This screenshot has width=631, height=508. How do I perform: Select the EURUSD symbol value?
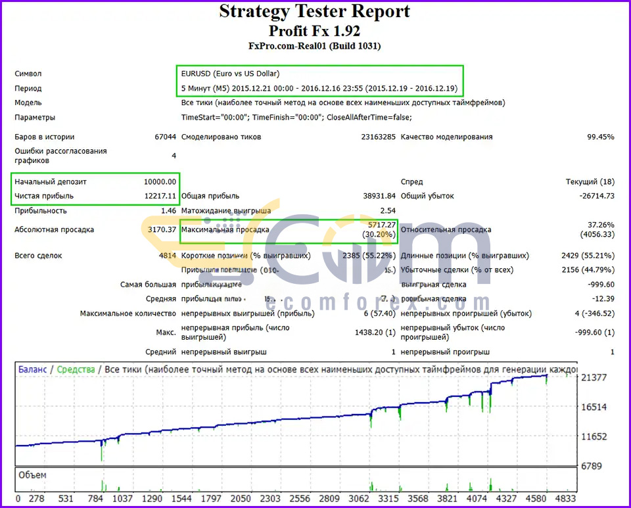click(235, 74)
